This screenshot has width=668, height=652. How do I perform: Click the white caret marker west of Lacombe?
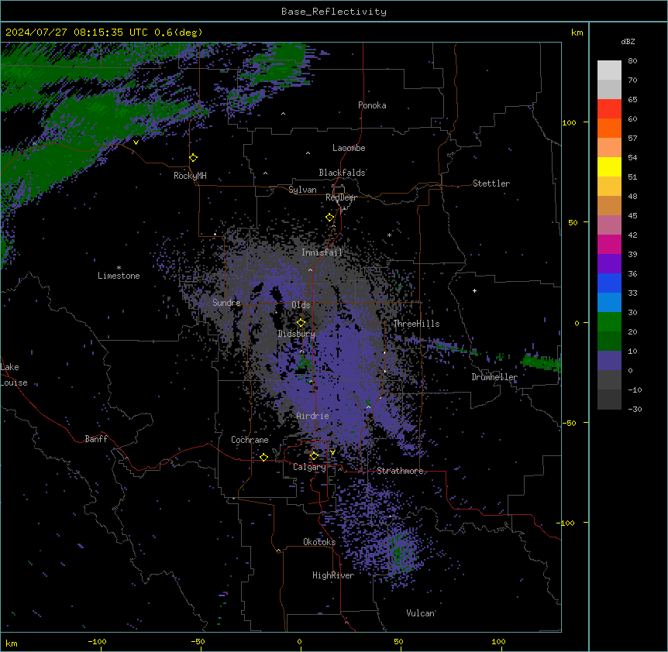pyautogui.click(x=308, y=153)
